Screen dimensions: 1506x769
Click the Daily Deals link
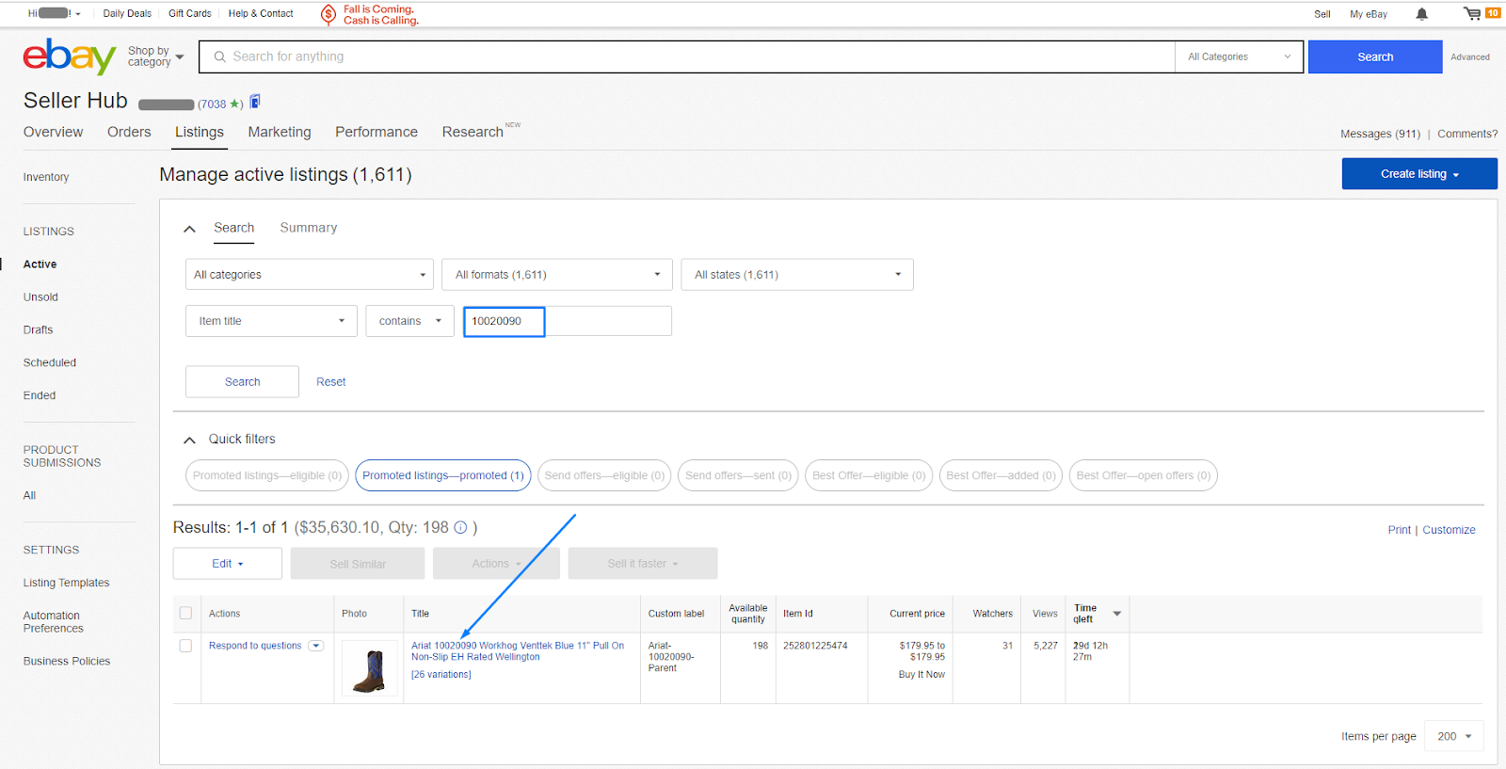coord(127,13)
